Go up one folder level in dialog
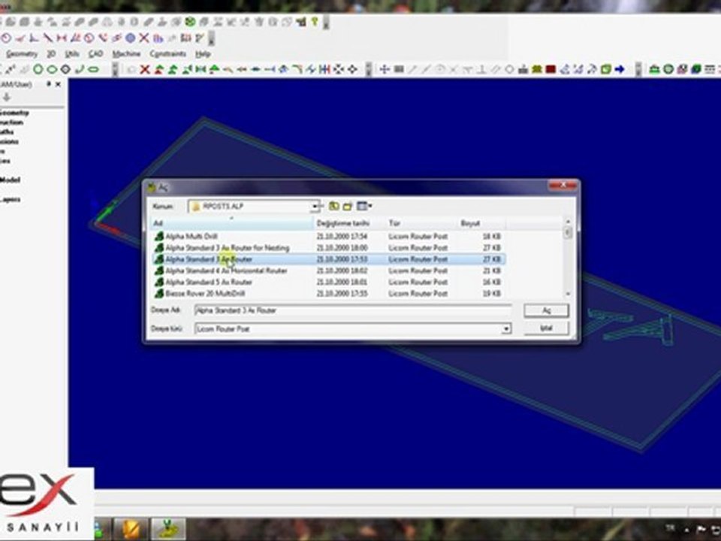 [x=333, y=206]
